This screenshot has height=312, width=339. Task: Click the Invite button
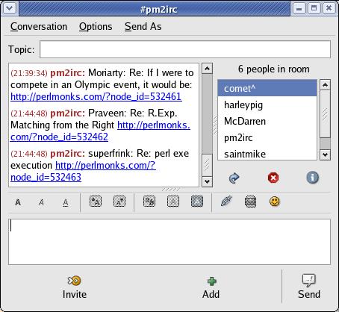[x=75, y=287]
